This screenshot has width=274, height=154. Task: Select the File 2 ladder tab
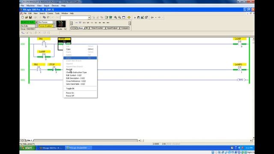coord(30,140)
